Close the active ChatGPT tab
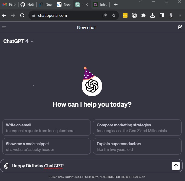Image resolution: width=185 pixels, height=181 pixels. [87, 5]
